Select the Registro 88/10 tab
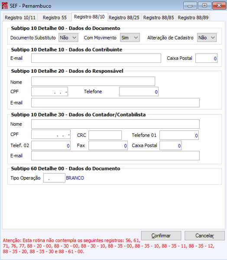227x260 pixels. pos(89,17)
